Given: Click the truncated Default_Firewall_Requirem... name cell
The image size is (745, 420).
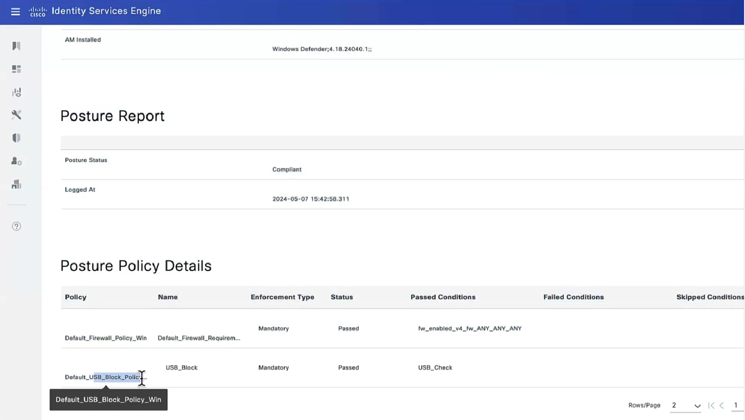Looking at the screenshot, I should point(199,338).
